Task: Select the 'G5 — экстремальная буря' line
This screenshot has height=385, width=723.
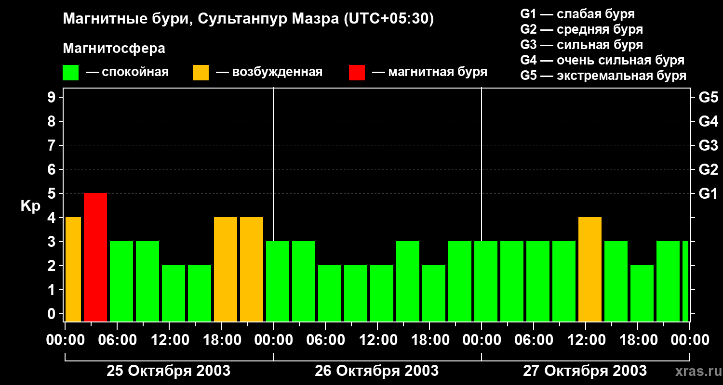Action: [603, 76]
